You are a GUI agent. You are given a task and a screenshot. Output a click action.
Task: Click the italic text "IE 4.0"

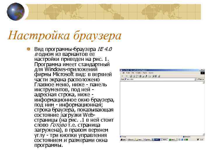click(x=105, y=49)
